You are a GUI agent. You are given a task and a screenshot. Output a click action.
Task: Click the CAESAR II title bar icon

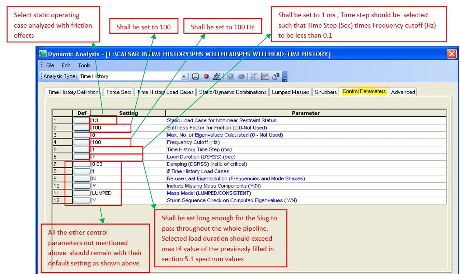pos(43,54)
